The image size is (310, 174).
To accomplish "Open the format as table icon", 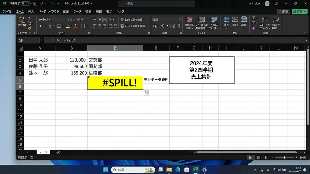I will click(201, 20).
